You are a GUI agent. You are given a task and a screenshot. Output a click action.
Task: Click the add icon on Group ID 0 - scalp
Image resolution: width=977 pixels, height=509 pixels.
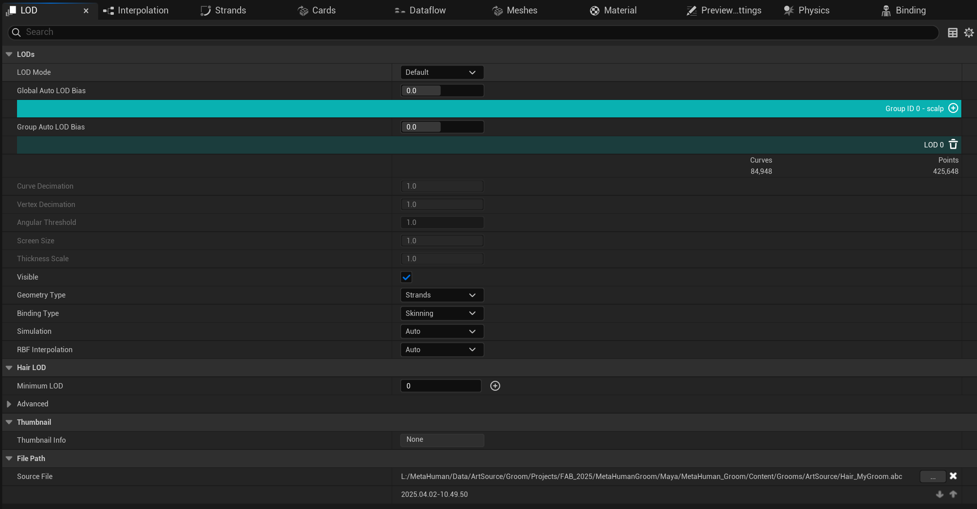pyautogui.click(x=953, y=108)
